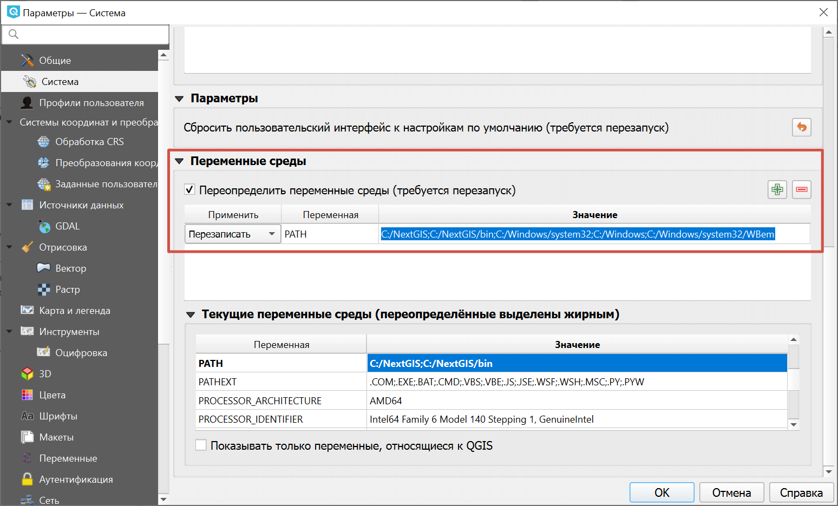Screen dimensions: 838x506
Task: Open the Растр settings page icon
Action: pyautogui.click(x=44, y=289)
